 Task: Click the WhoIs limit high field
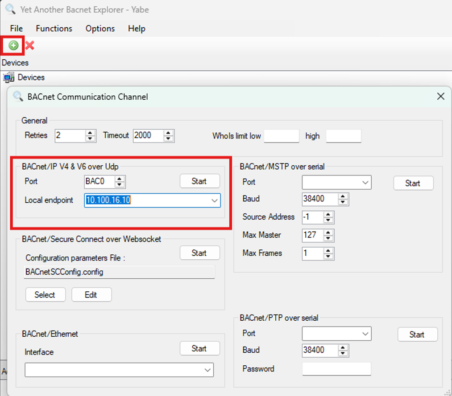tap(344, 136)
